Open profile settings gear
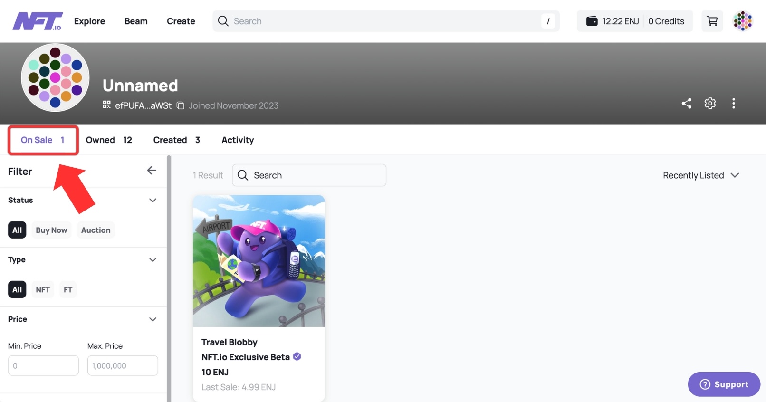766x402 pixels. click(710, 103)
